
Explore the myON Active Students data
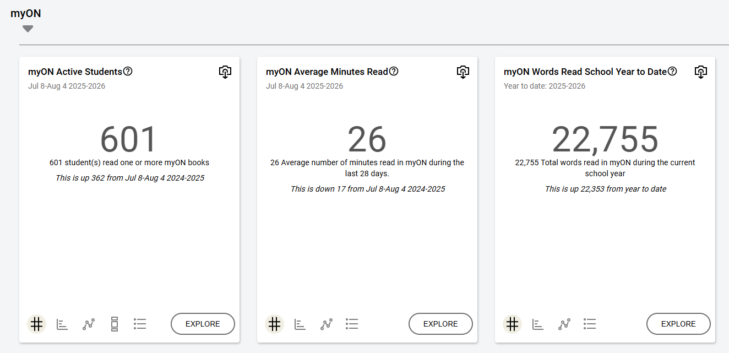(x=203, y=324)
